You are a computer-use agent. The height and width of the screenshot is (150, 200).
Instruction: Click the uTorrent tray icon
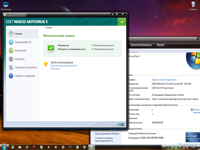(x=176, y=147)
